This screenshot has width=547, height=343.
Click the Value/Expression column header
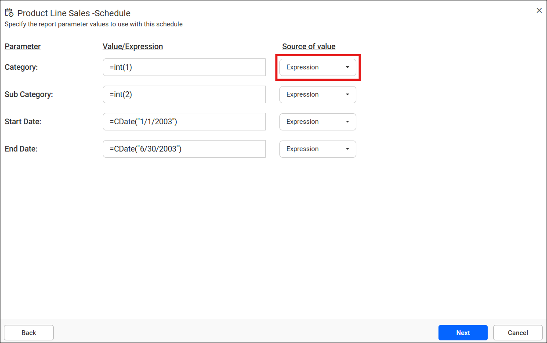[133, 46]
